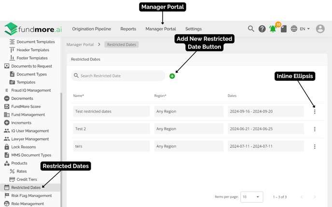Click the green add restricted date button
The image size is (332, 207).
point(172,76)
